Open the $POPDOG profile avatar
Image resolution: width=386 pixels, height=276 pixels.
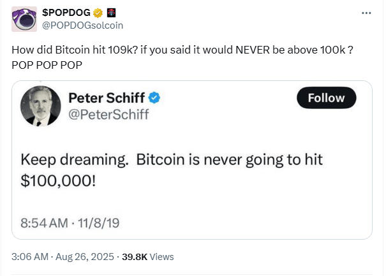coord(24,19)
